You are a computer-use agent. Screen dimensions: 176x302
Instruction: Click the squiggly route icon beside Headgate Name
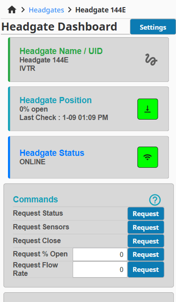[151, 60]
